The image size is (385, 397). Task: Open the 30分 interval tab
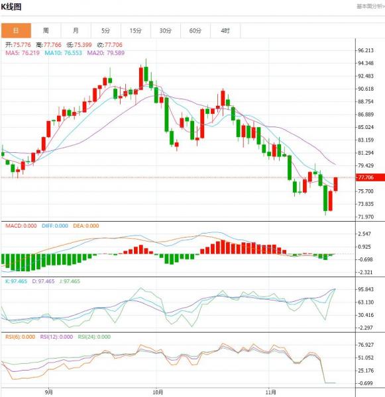[x=166, y=30]
